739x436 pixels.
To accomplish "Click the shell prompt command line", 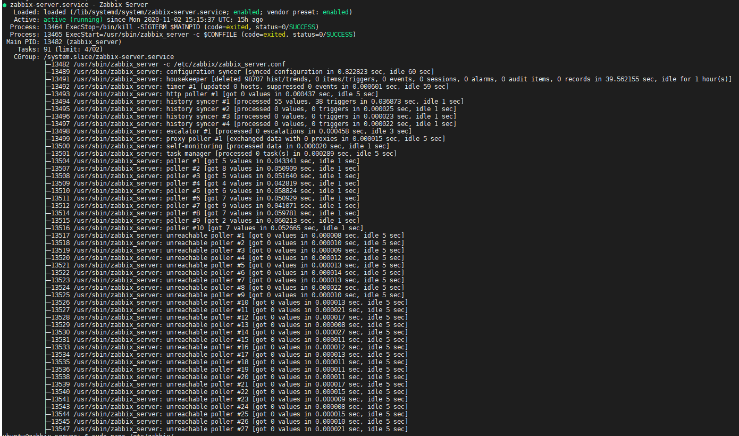I will point(88,434).
